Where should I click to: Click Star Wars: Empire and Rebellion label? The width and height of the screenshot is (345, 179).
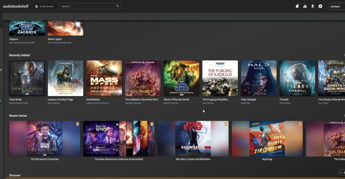tap(193, 159)
